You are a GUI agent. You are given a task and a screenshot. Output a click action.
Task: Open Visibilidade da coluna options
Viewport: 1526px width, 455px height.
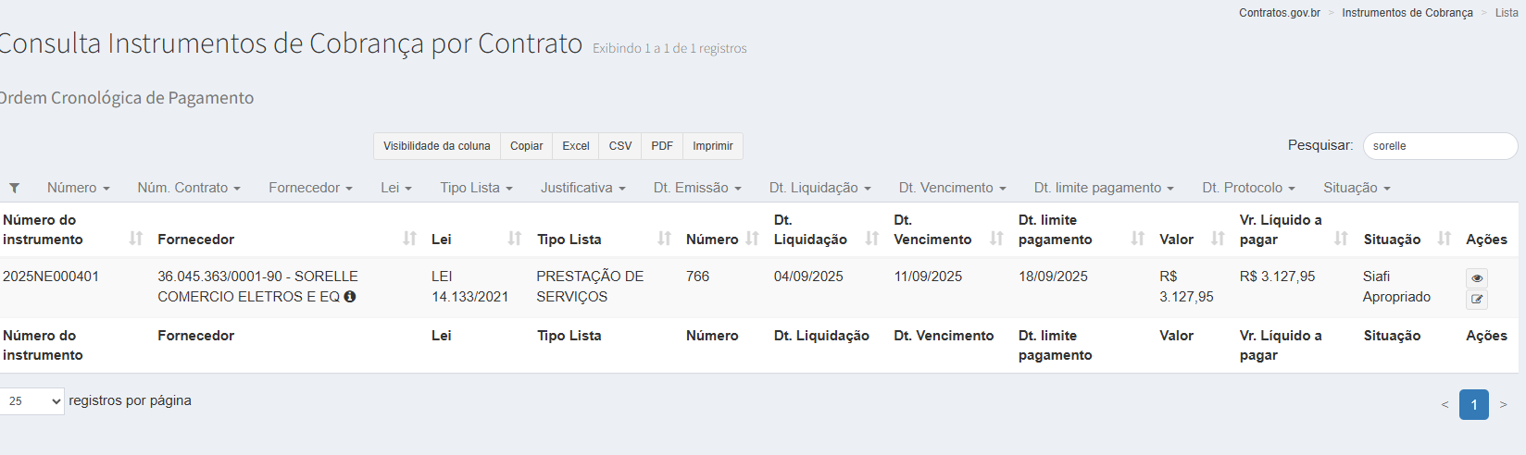click(436, 146)
